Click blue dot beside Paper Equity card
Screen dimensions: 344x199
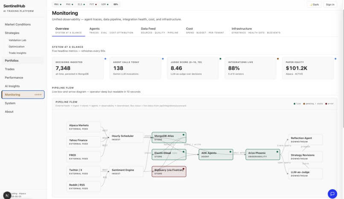click(x=335, y=59)
